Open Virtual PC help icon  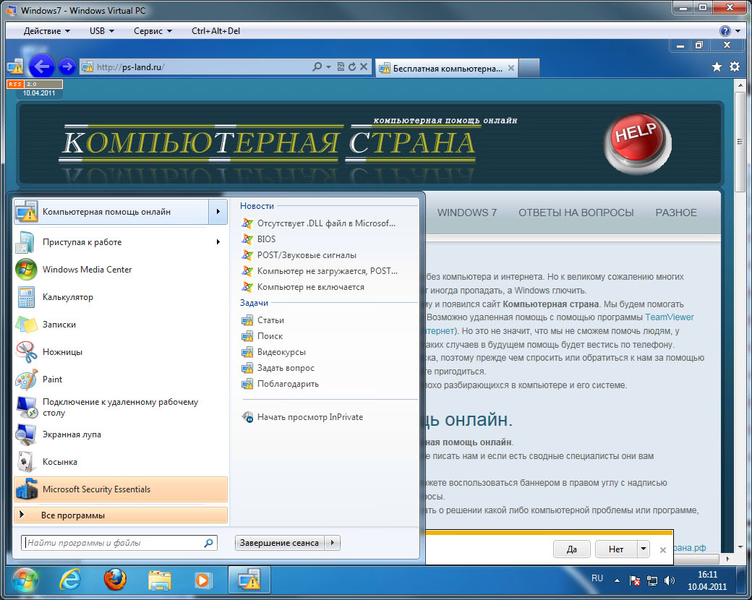725,31
